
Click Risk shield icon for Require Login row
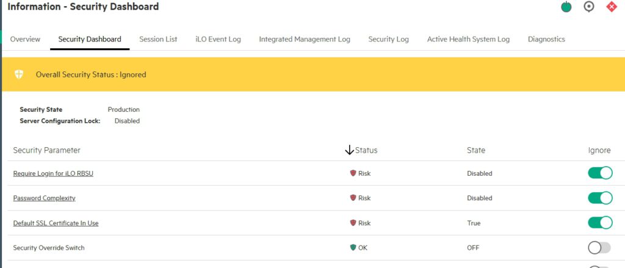point(353,173)
